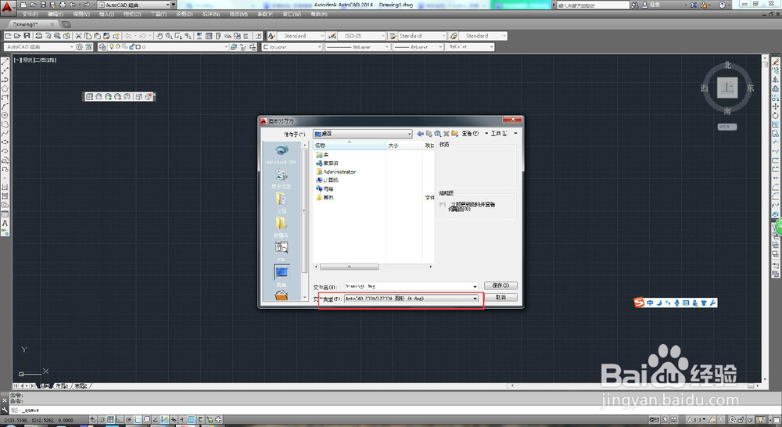Open the file type dropdown
Screen dimensions: 782x427
pyautogui.click(x=475, y=298)
